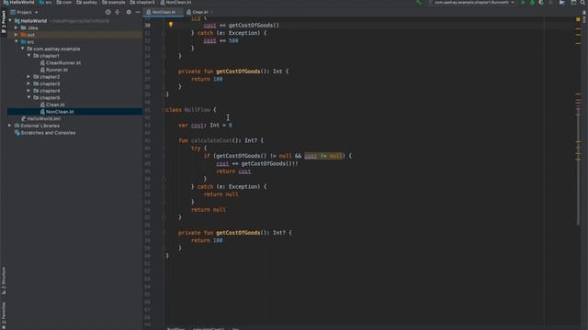
Task: Click the fold marker beside 'fun calculateCost'
Action: [164, 140]
